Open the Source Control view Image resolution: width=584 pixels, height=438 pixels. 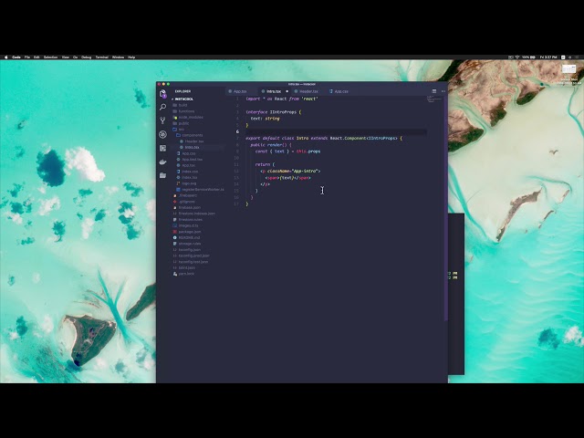tap(162, 120)
